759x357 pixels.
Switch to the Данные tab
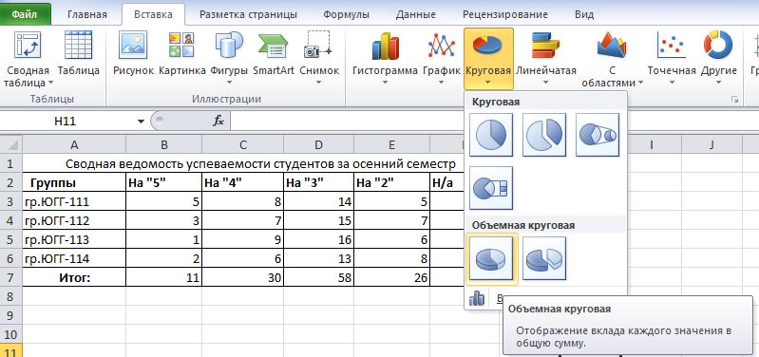(415, 14)
